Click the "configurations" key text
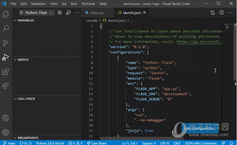Viewport: 237px width, 145px height. pos(126,52)
